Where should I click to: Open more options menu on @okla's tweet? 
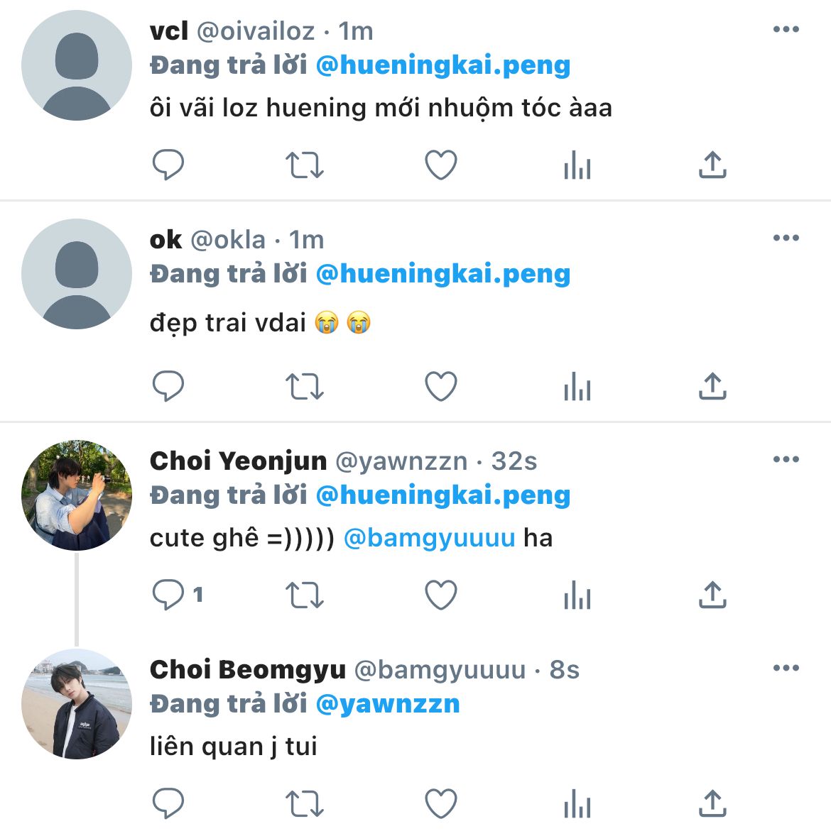(786, 238)
